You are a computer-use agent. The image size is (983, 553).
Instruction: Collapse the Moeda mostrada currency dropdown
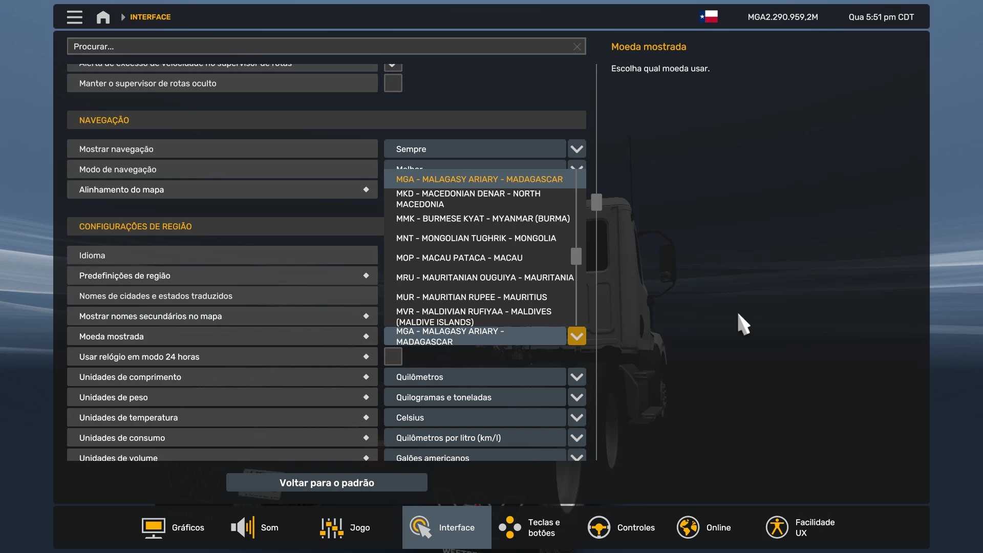pos(576,336)
